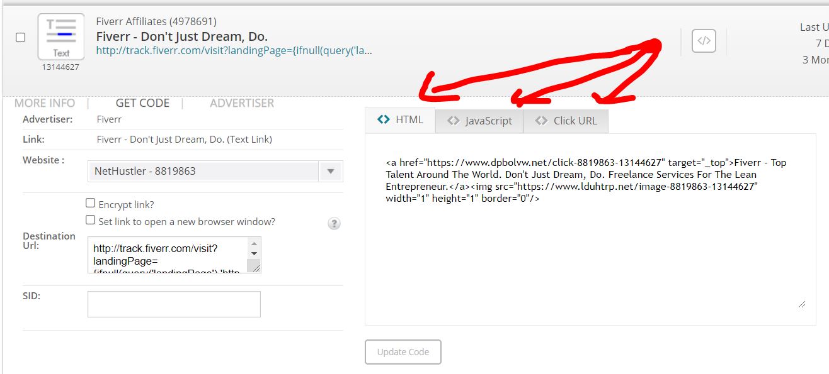Click the SID input field

[174, 304]
